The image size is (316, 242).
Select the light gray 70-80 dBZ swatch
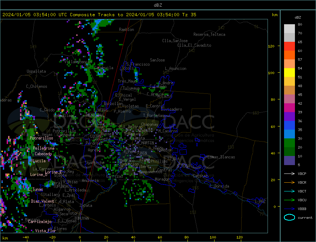pyautogui.click(x=289, y=29)
